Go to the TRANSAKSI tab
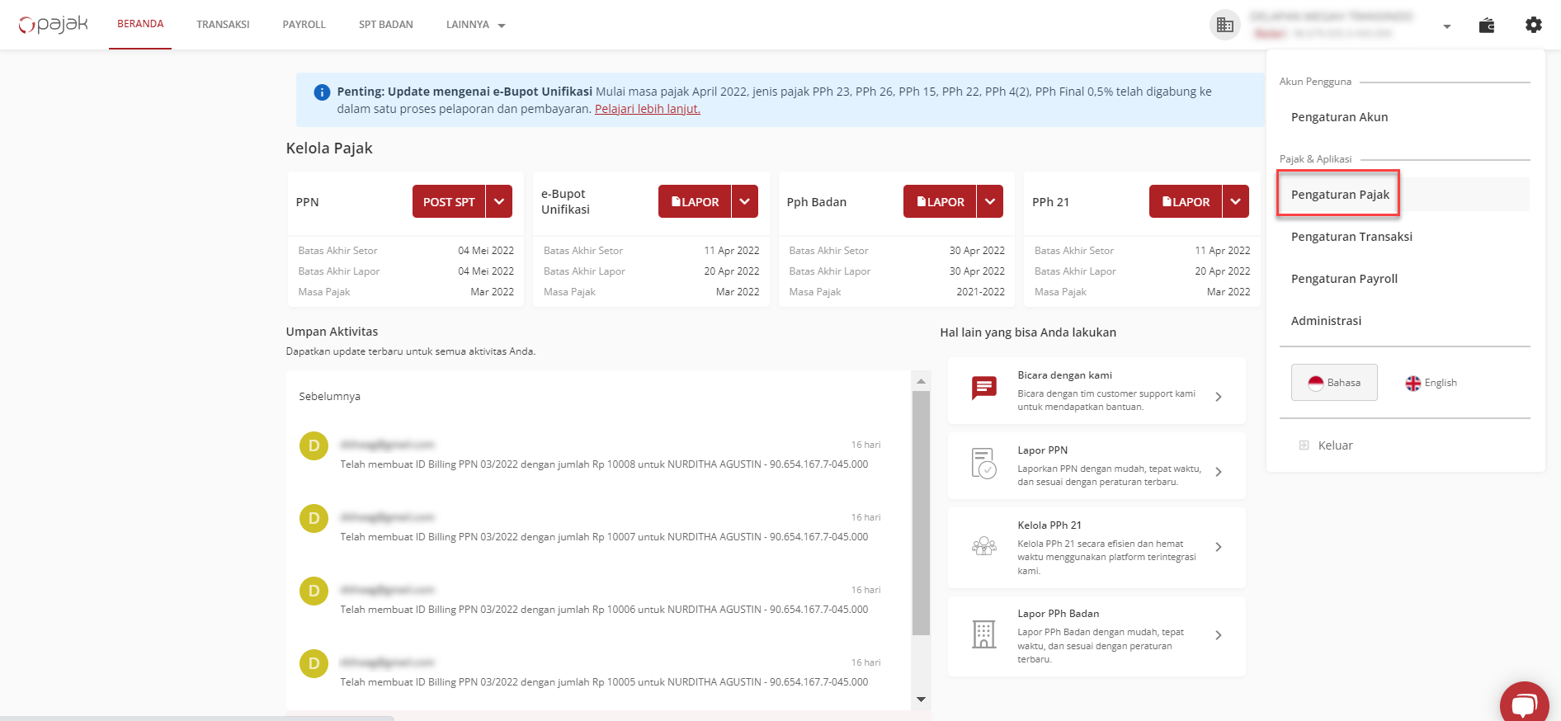This screenshot has height=721, width=1561. (x=223, y=25)
